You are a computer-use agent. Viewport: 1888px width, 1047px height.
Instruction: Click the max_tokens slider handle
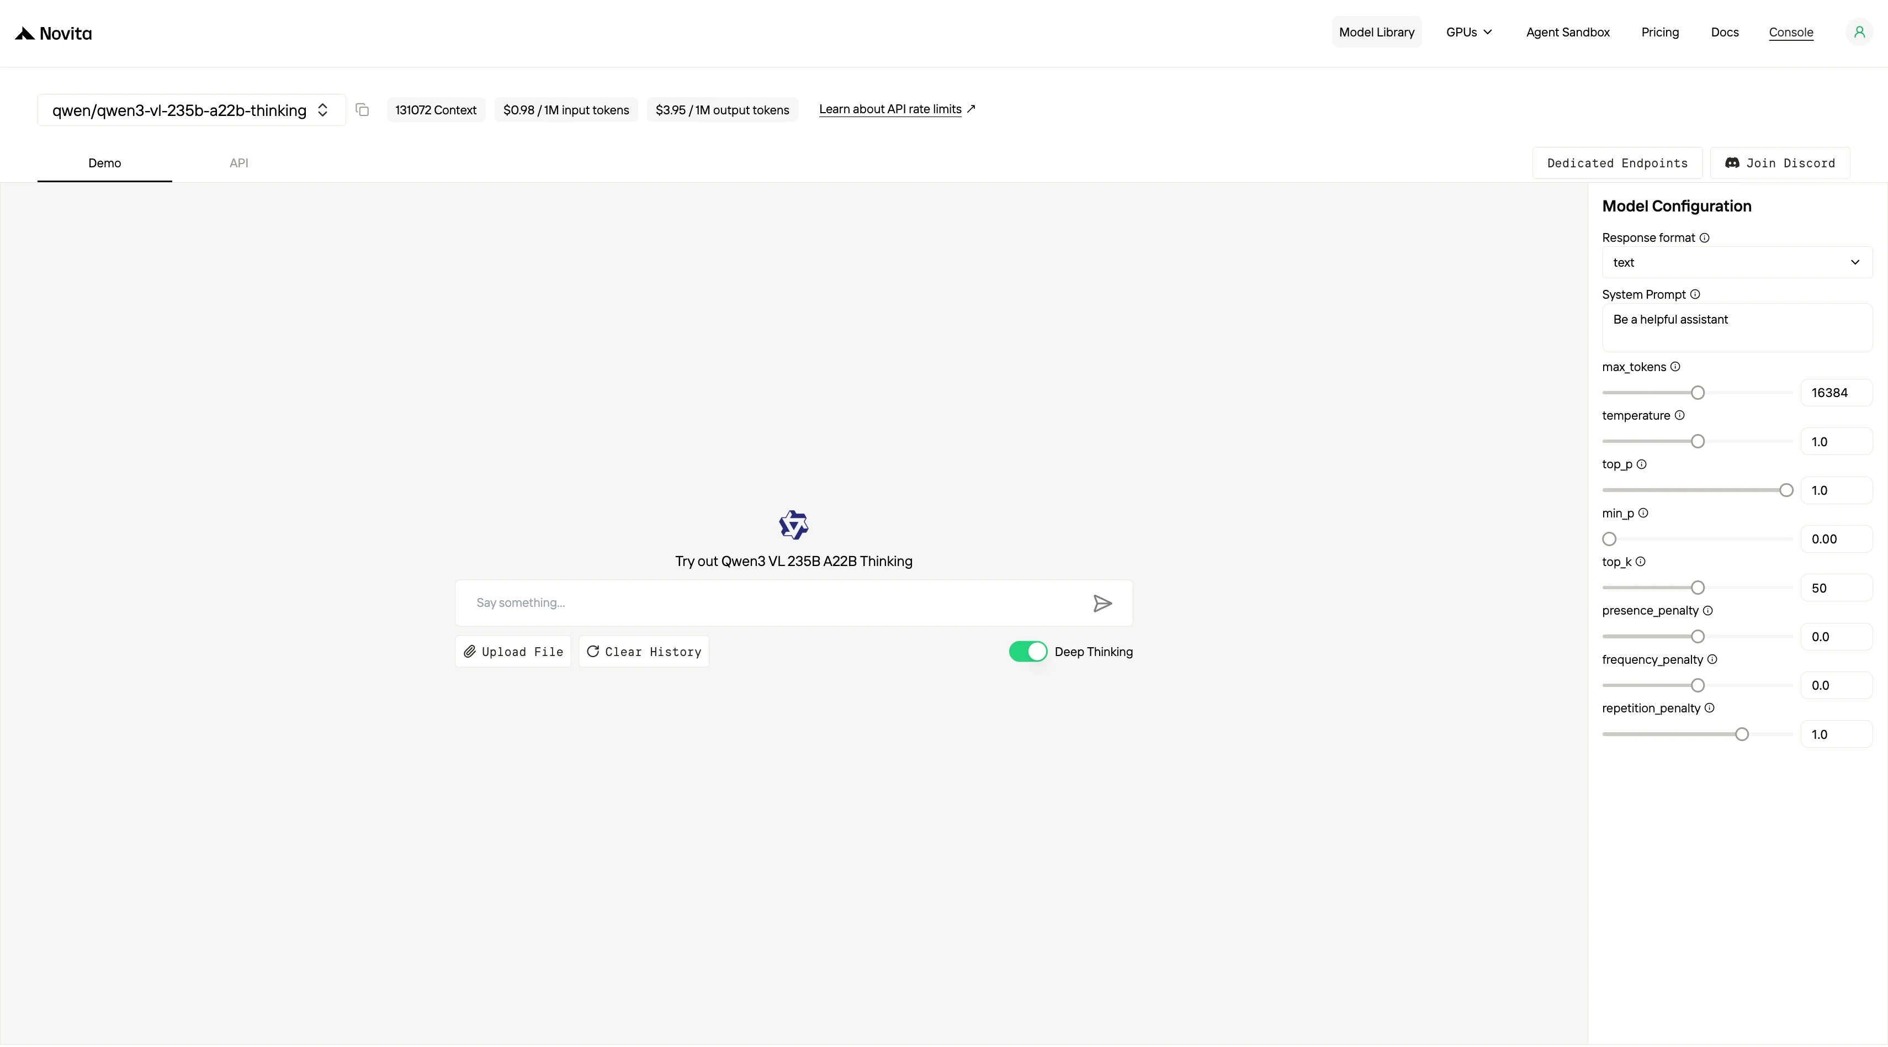click(1698, 393)
